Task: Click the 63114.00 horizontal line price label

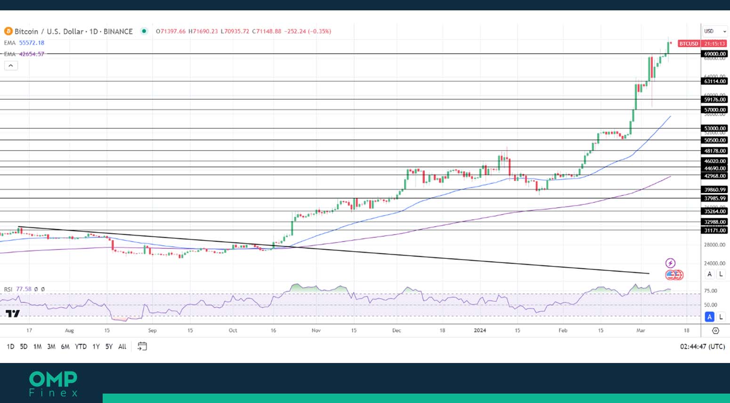Action: [x=714, y=81]
